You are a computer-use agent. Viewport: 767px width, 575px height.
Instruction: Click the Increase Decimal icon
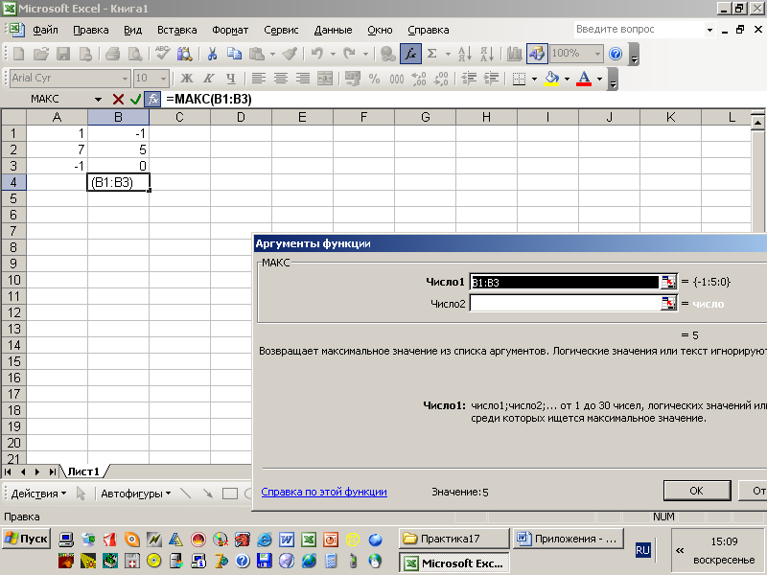pos(419,79)
